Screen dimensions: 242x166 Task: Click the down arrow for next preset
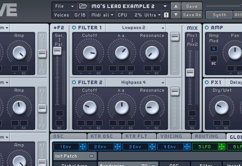coord(176,15)
